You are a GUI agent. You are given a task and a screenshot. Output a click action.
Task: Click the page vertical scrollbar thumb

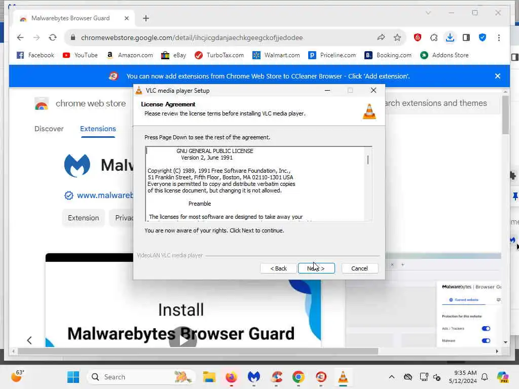(x=505, y=115)
